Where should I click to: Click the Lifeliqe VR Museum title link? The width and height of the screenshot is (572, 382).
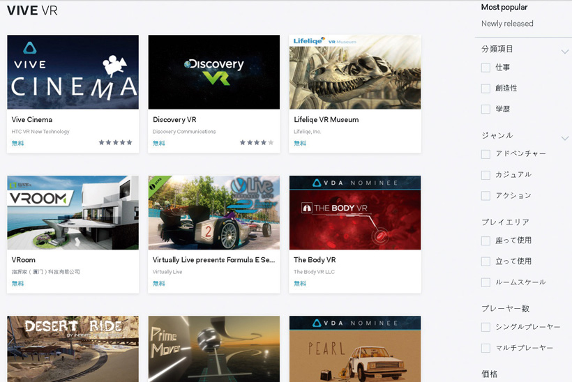coord(326,120)
